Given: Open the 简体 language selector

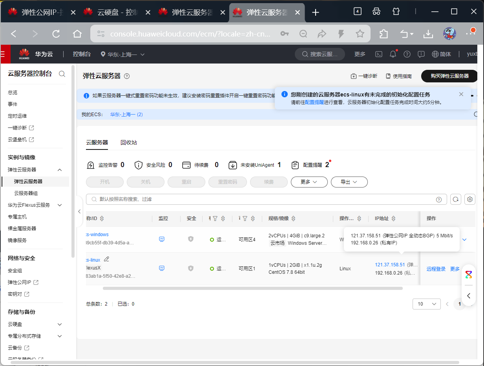Looking at the screenshot, I should 441,54.
